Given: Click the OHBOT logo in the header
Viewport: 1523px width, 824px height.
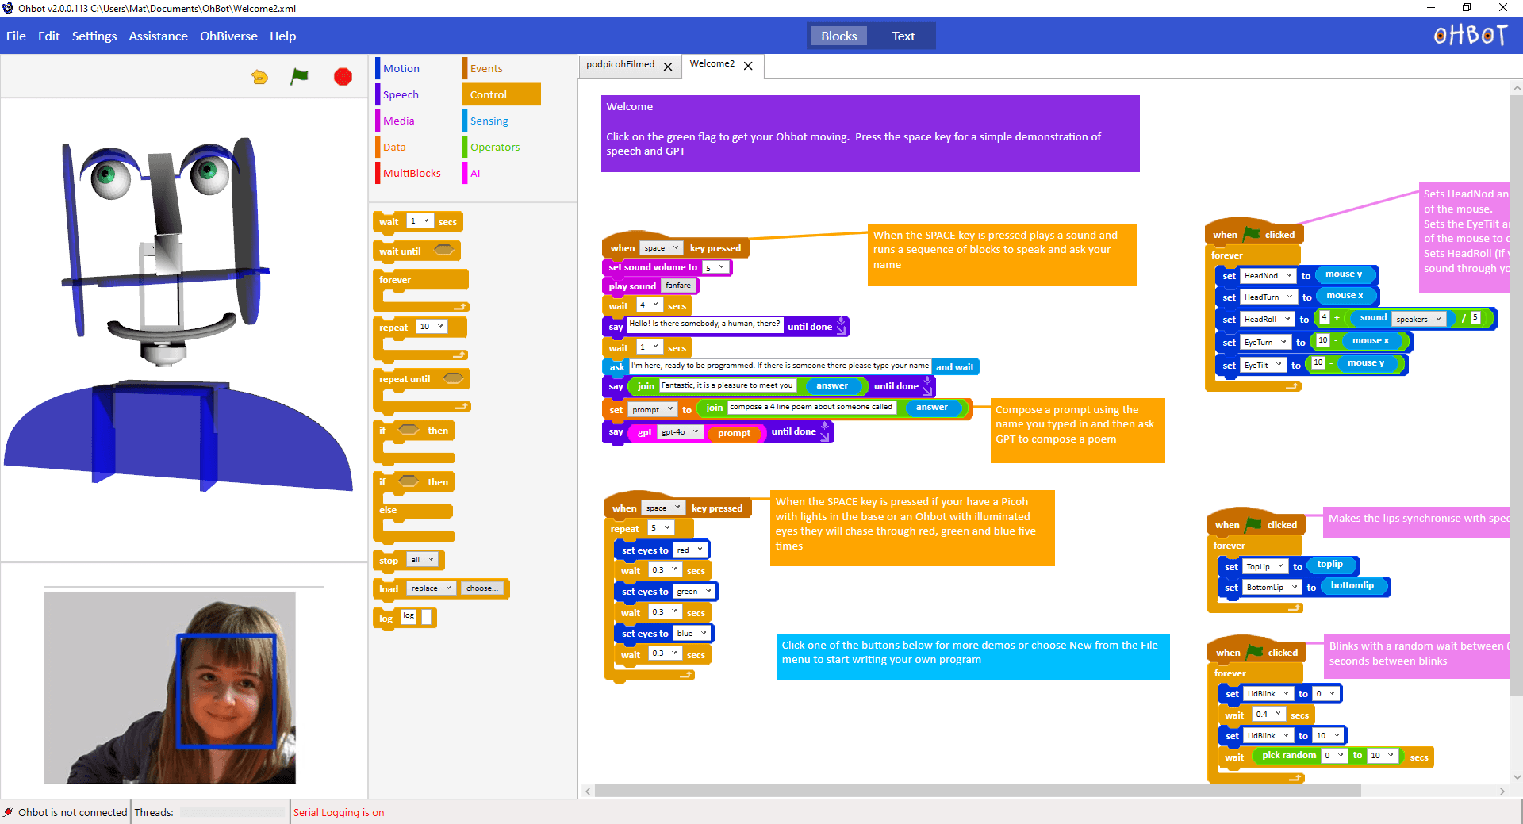Looking at the screenshot, I should pos(1470,36).
